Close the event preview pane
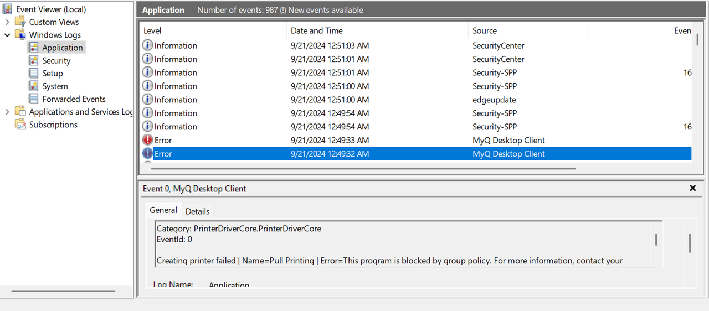The width and height of the screenshot is (709, 311). [x=692, y=188]
